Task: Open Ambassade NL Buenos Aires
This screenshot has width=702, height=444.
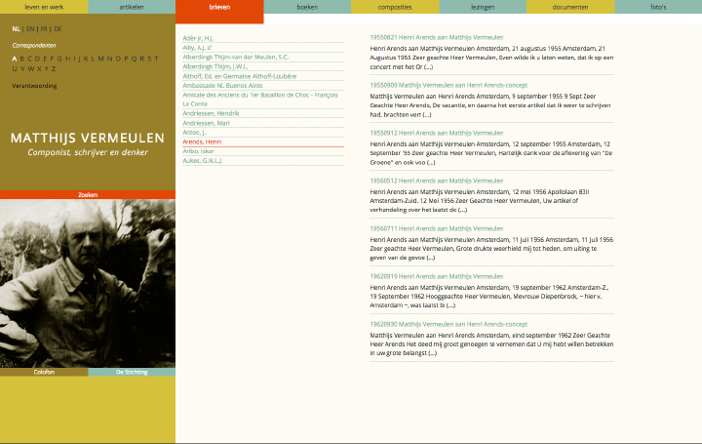Action: 222,86
